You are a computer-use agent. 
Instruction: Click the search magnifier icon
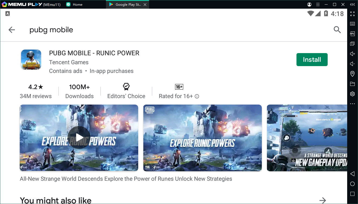coord(337,30)
